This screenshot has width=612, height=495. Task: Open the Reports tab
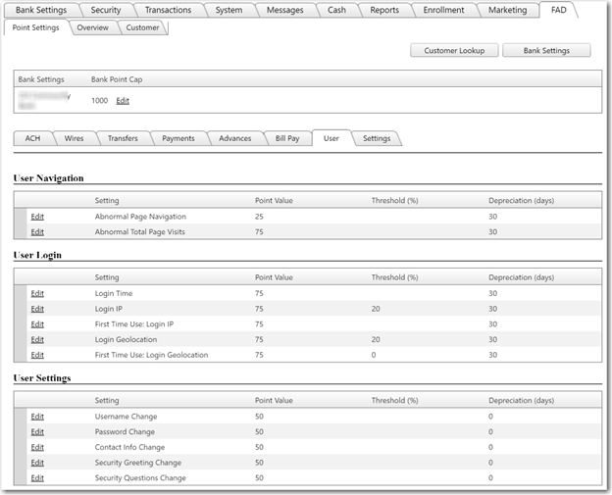pos(384,10)
